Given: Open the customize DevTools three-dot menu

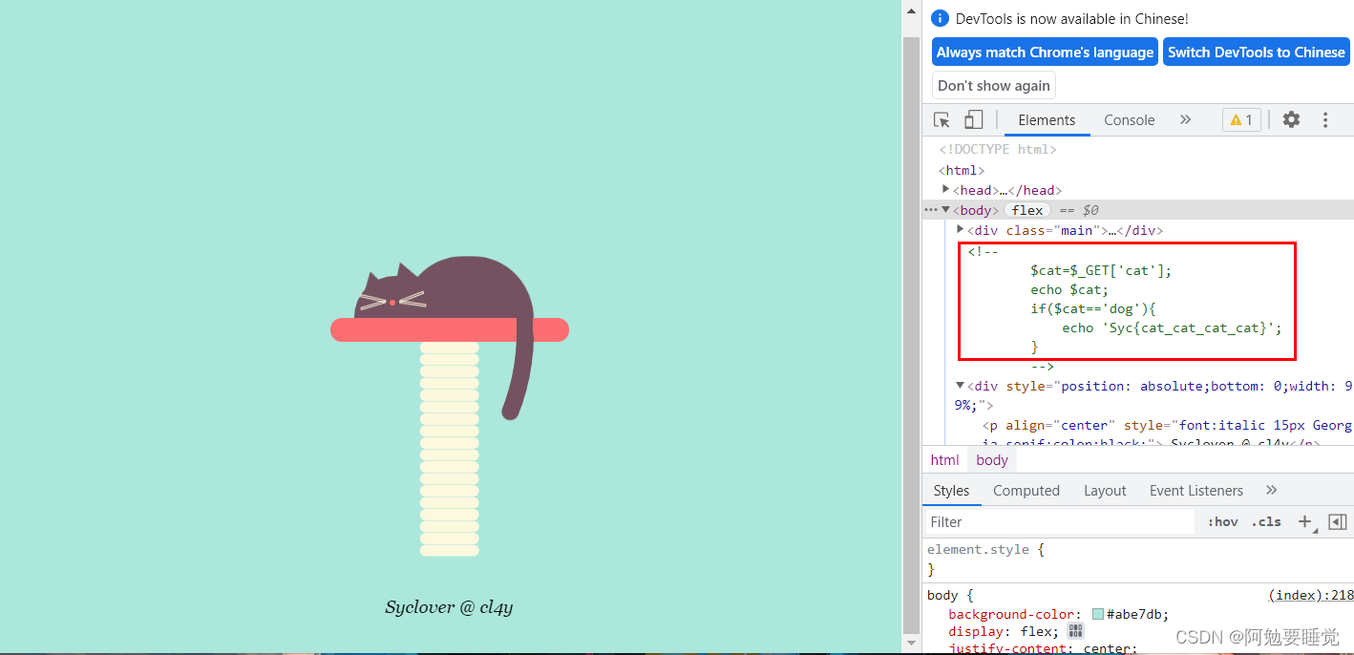Looking at the screenshot, I should 1325,119.
